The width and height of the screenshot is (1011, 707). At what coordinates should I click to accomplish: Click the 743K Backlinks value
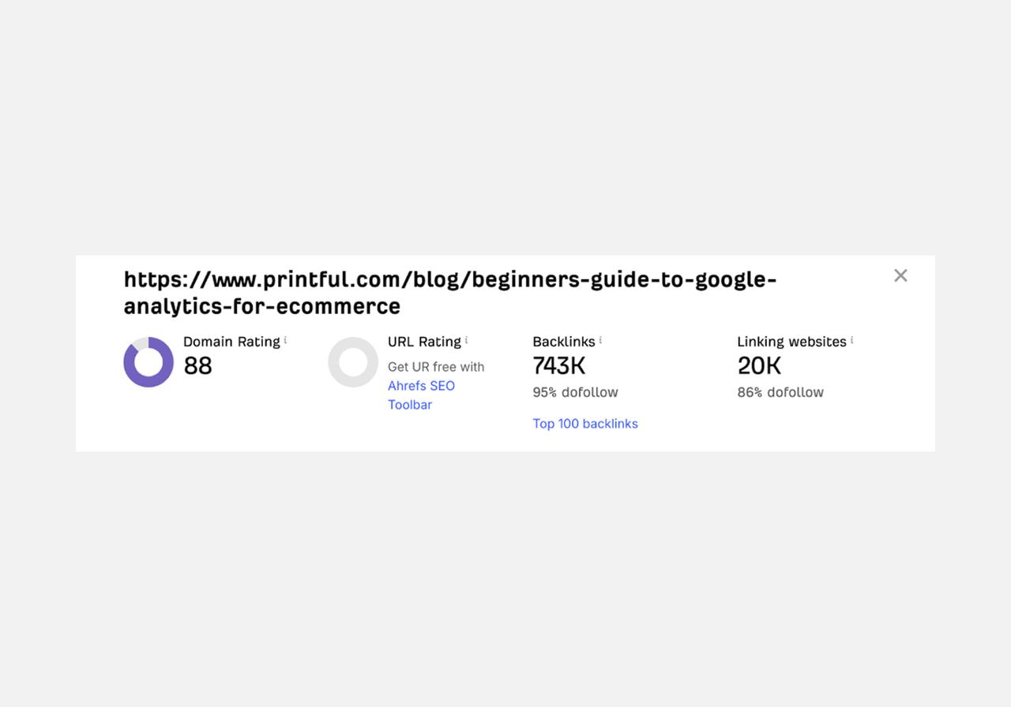pyautogui.click(x=558, y=365)
